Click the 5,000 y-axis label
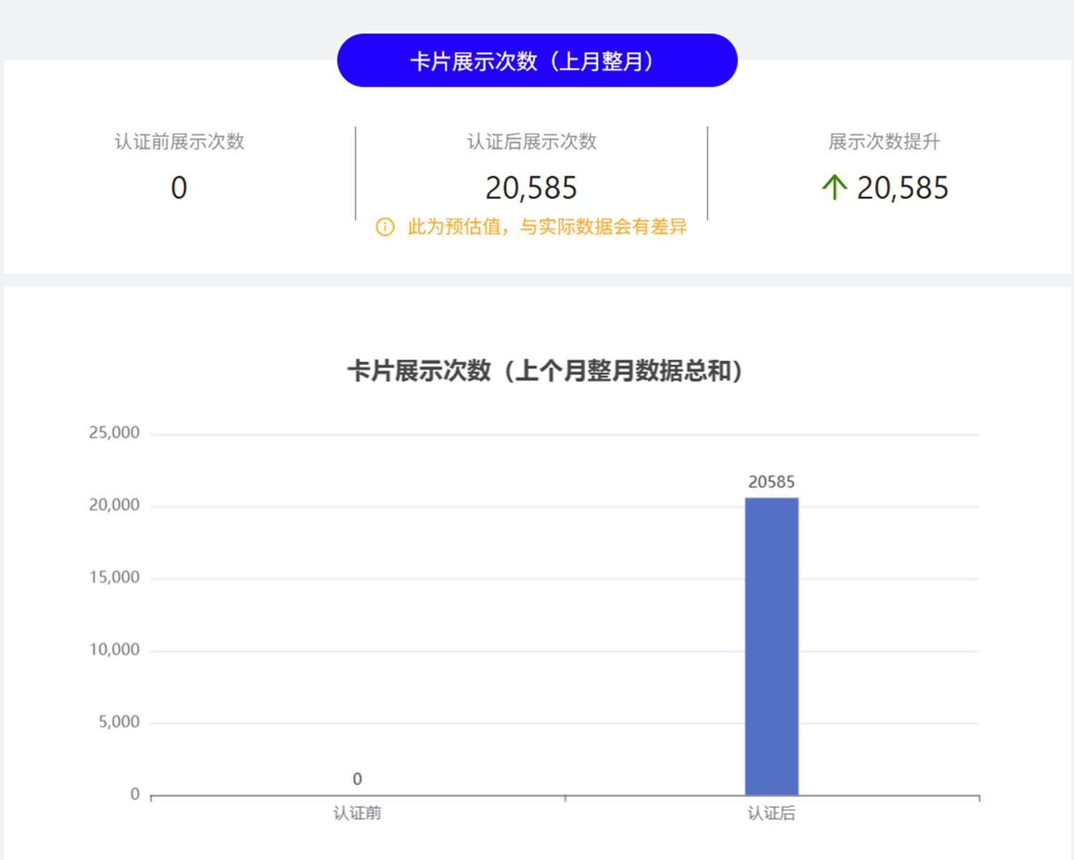This screenshot has width=1074, height=860. 119,722
